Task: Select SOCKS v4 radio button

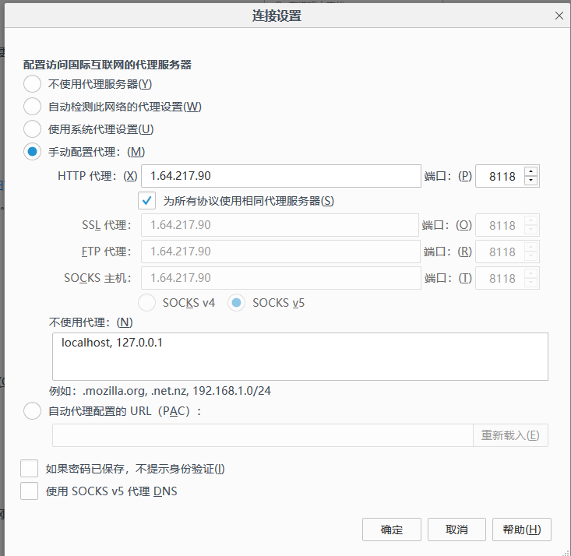Action: click(146, 303)
